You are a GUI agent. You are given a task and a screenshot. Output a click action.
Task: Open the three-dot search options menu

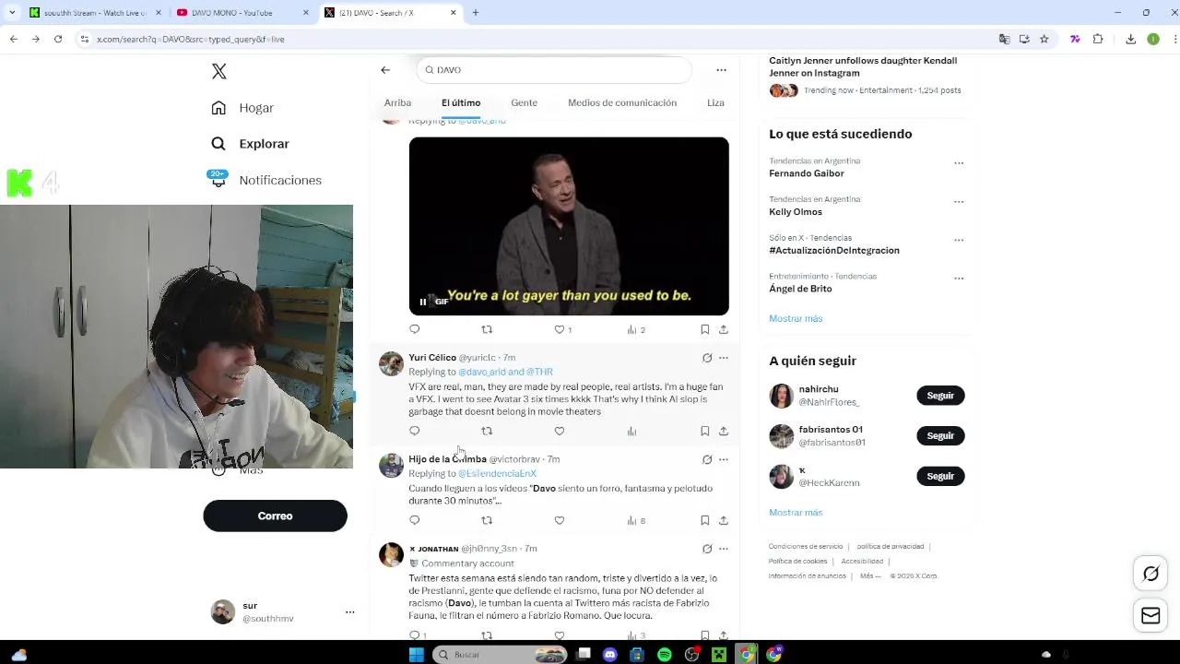[x=721, y=70]
